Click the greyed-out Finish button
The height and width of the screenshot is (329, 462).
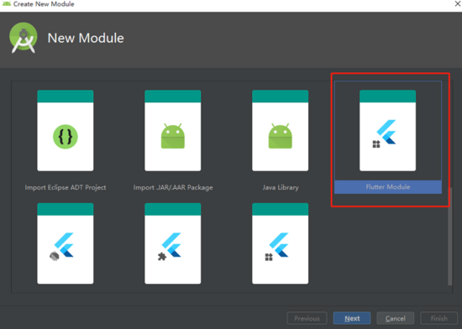point(438,318)
